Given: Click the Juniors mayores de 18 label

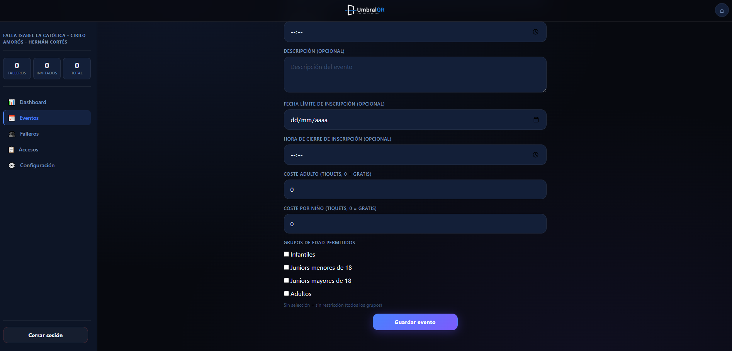Looking at the screenshot, I should 321,280.
